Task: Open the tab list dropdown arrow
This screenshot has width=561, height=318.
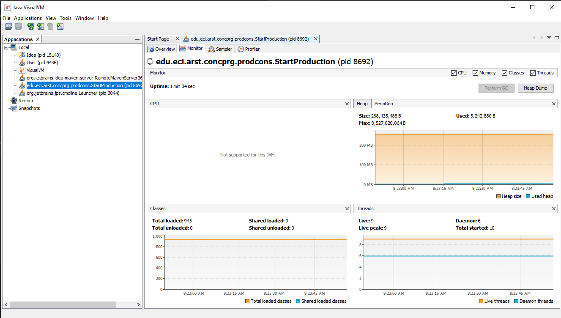Action: pyautogui.click(x=549, y=37)
